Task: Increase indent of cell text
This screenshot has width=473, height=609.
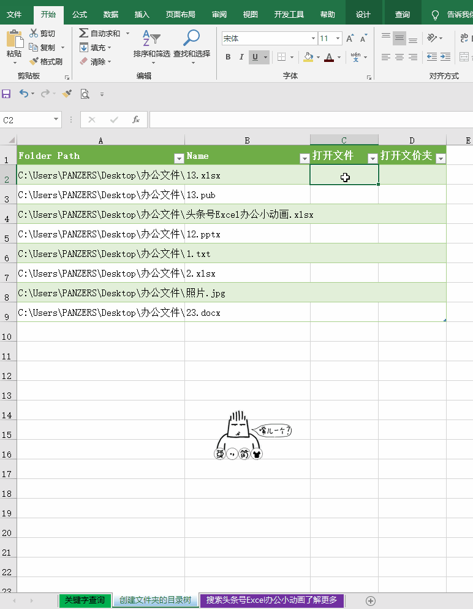Action: click(x=445, y=57)
